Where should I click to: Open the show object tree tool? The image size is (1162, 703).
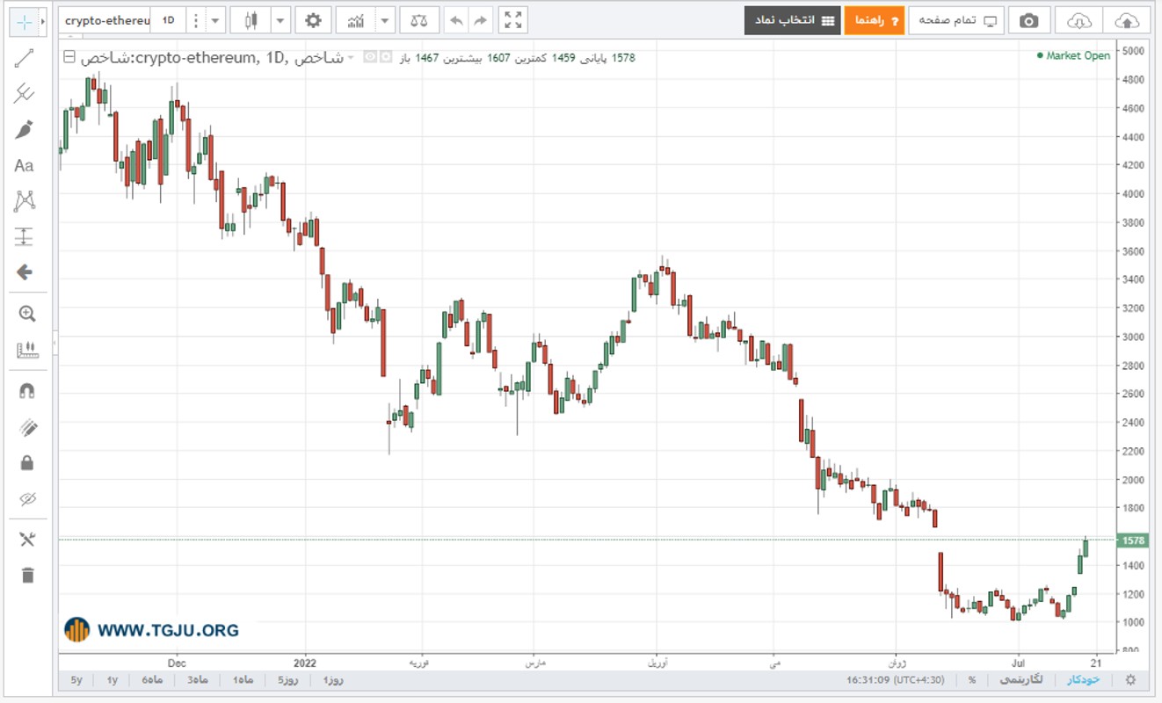27,540
